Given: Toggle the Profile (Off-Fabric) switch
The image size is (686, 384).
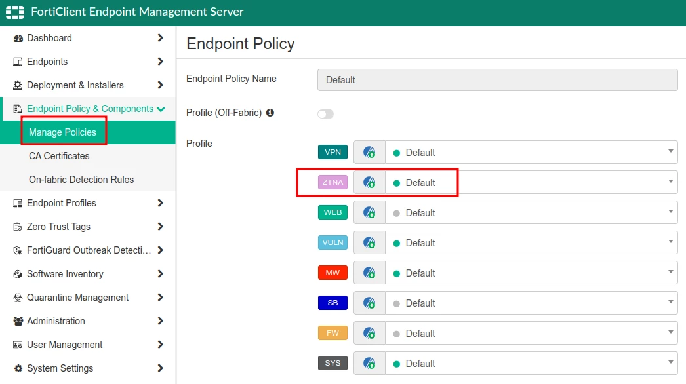Looking at the screenshot, I should pyautogui.click(x=325, y=114).
